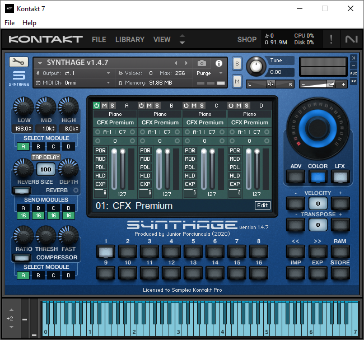Click the TAP DELAY 100 value field
This screenshot has width=364, height=340.
pyautogui.click(x=46, y=169)
